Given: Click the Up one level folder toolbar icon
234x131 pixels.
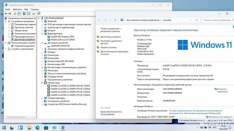Looking at the screenshot, I should 15,14.
